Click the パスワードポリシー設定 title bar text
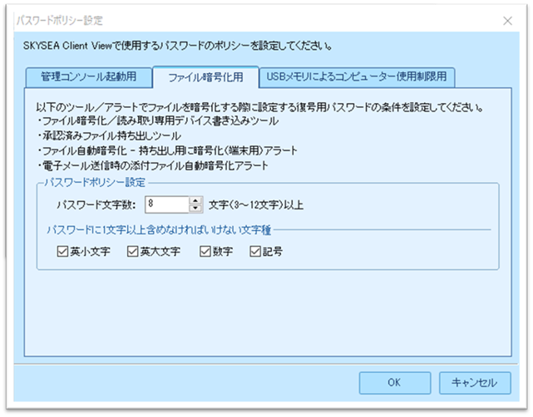Viewport: 533px width, 417px height. click(61, 19)
